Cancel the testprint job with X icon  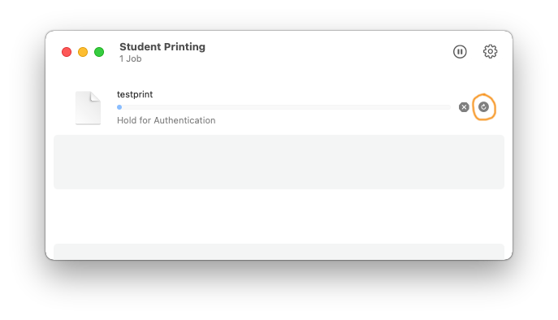click(464, 107)
